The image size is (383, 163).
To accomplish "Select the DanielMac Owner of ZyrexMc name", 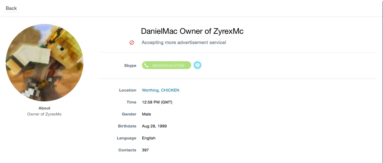I will (x=192, y=31).
